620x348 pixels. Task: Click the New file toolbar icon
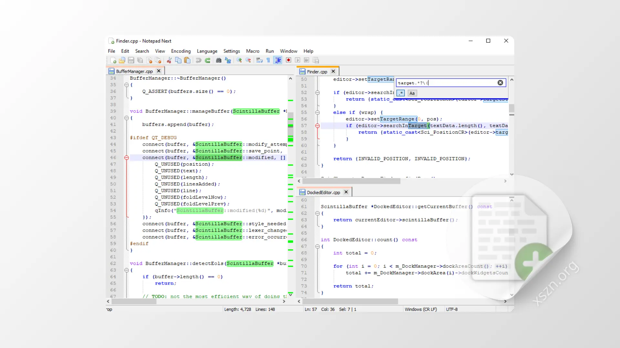pyautogui.click(x=113, y=60)
